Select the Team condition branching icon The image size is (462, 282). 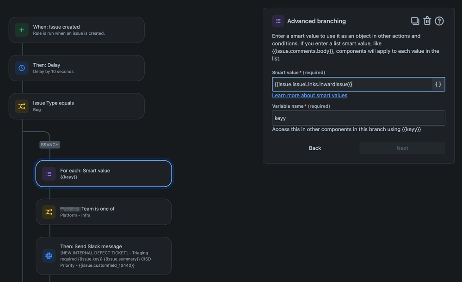49,211
